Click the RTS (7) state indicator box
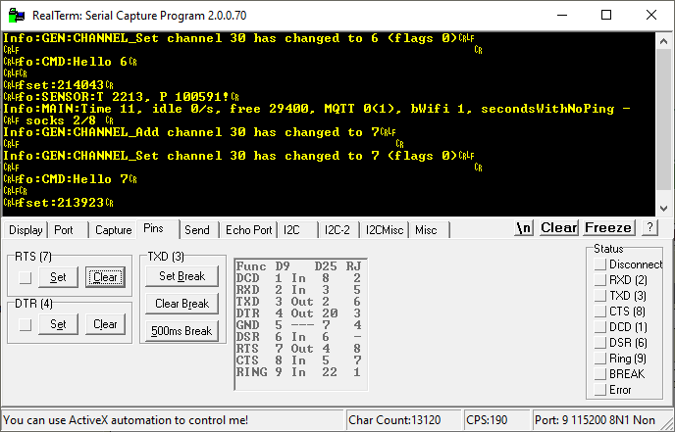The image size is (675, 432). pyautogui.click(x=26, y=277)
